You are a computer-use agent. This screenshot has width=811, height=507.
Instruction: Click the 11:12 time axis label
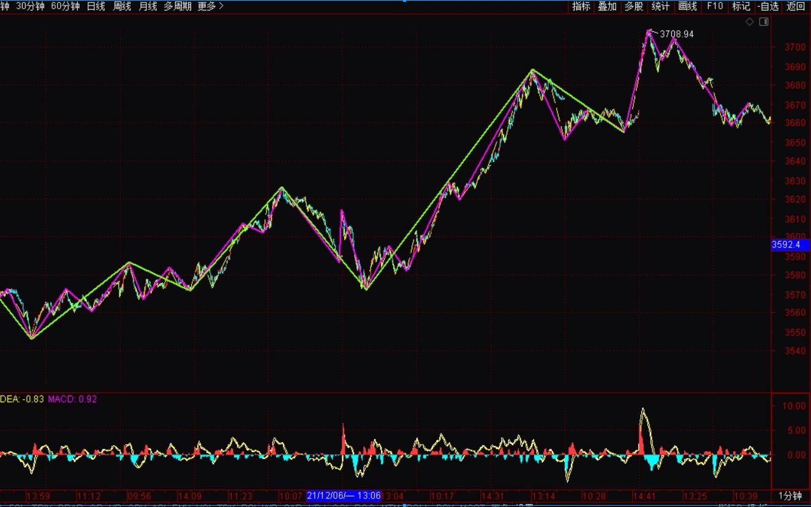[x=89, y=495]
